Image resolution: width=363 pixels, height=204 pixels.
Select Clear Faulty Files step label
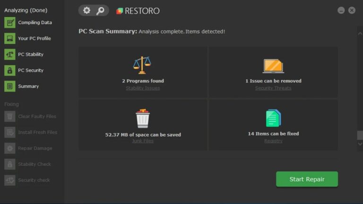coord(37,116)
